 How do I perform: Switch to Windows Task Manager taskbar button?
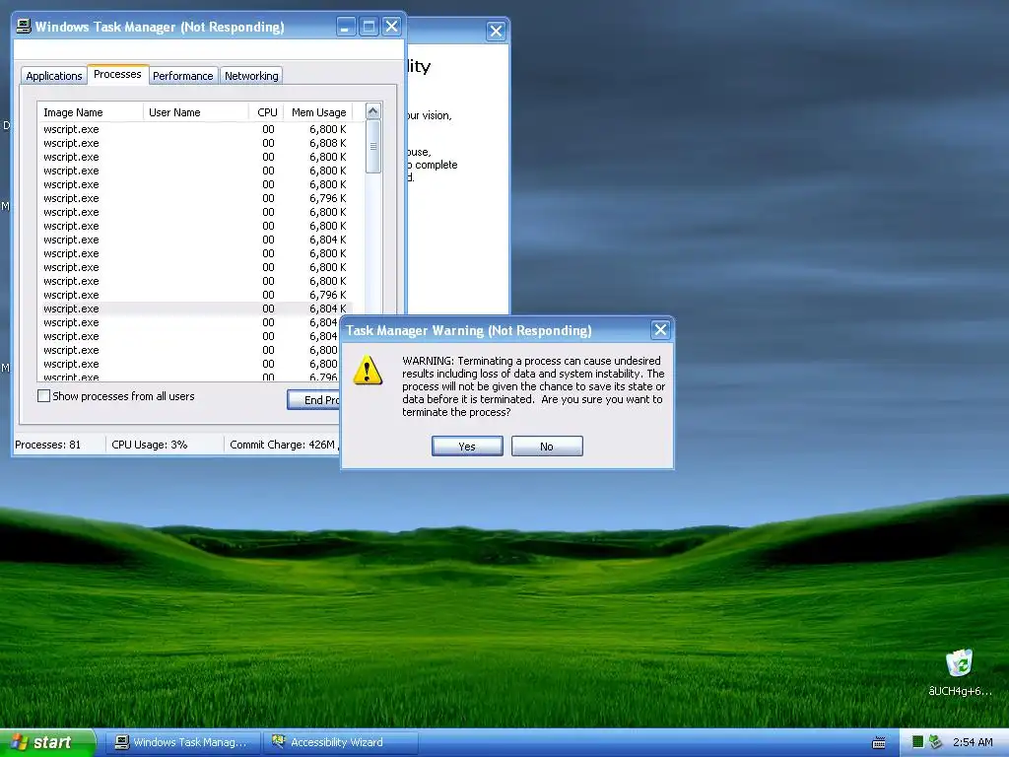pos(182,742)
